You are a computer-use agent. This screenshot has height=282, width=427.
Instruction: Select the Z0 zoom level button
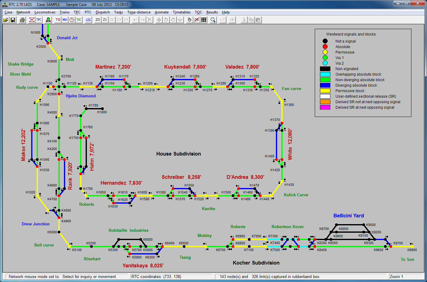98,20
